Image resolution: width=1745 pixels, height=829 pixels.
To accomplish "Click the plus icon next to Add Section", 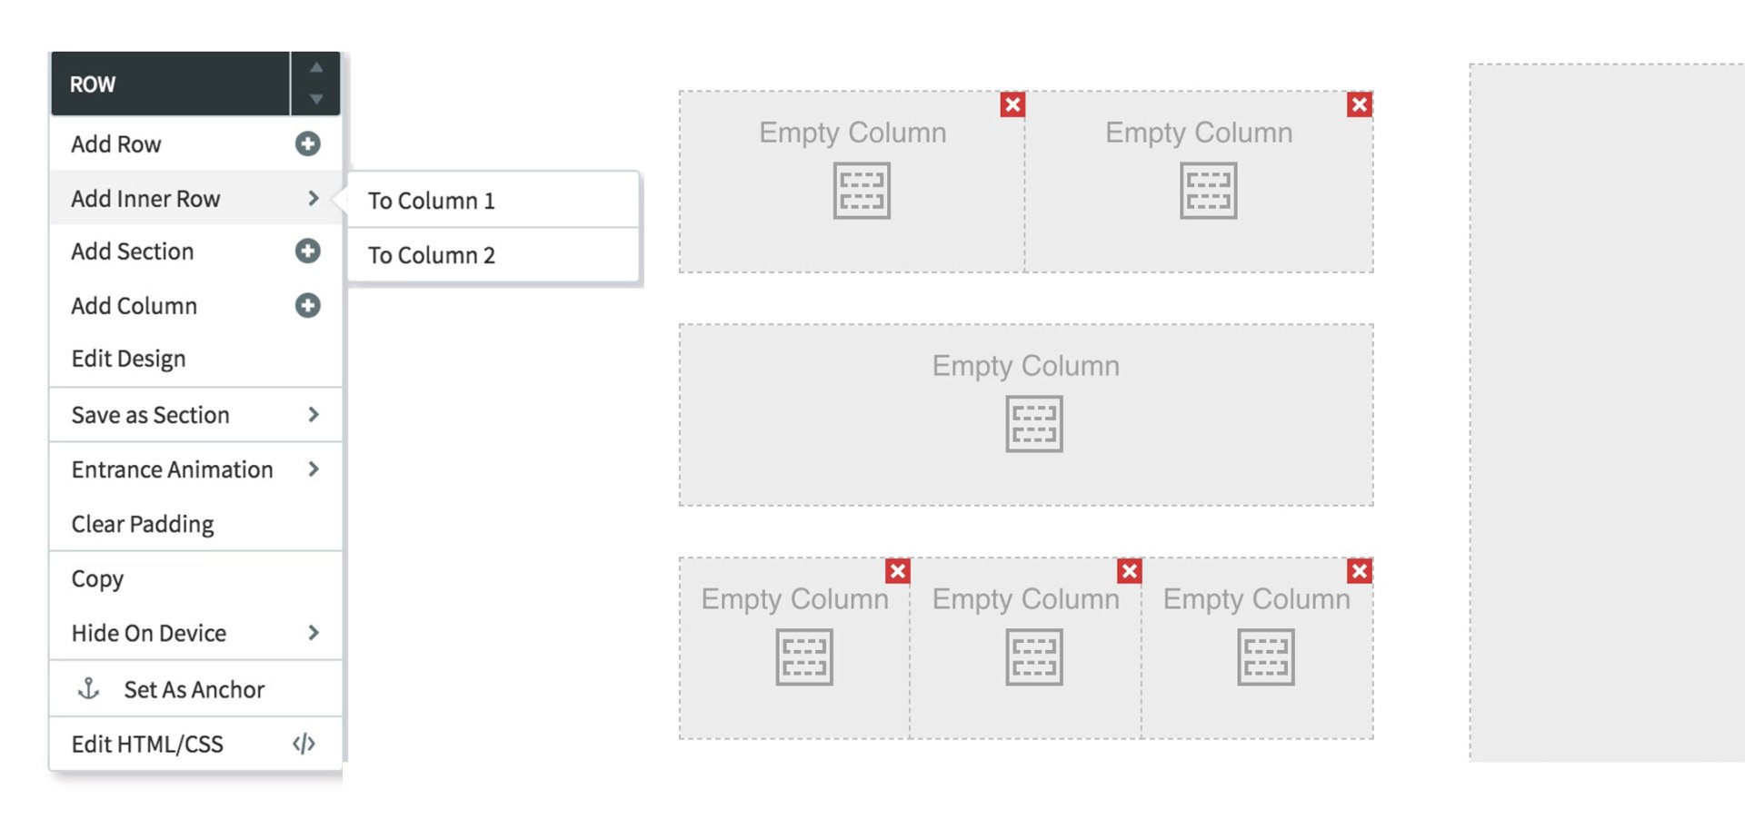I will (308, 252).
